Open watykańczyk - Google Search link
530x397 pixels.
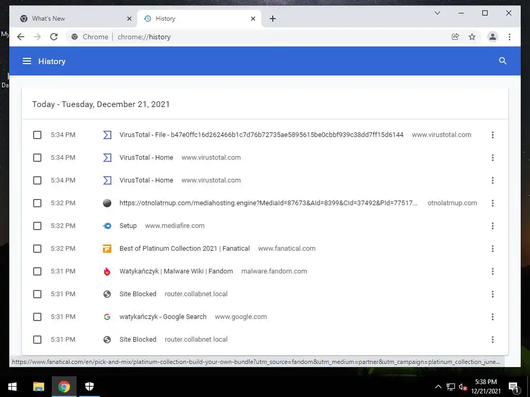pyautogui.click(x=163, y=317)
